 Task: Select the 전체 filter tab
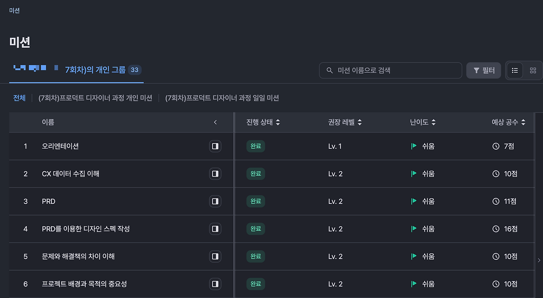[20, 98]
